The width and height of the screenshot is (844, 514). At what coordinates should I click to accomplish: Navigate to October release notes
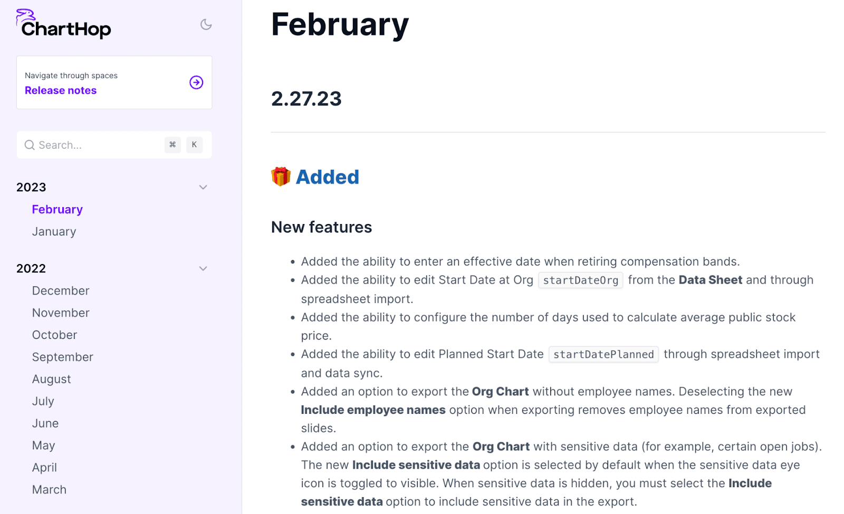(x=54, y=335)
